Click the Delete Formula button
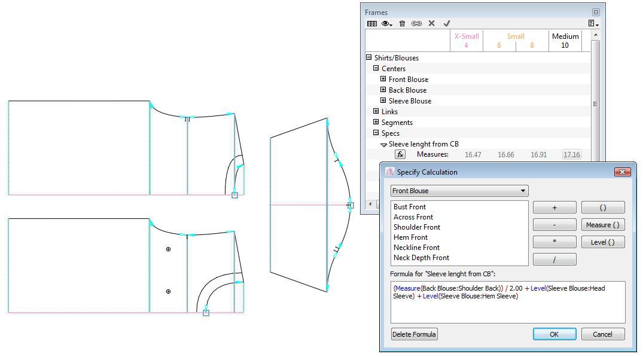Screen dimensions: 643x357 [414, 334]
